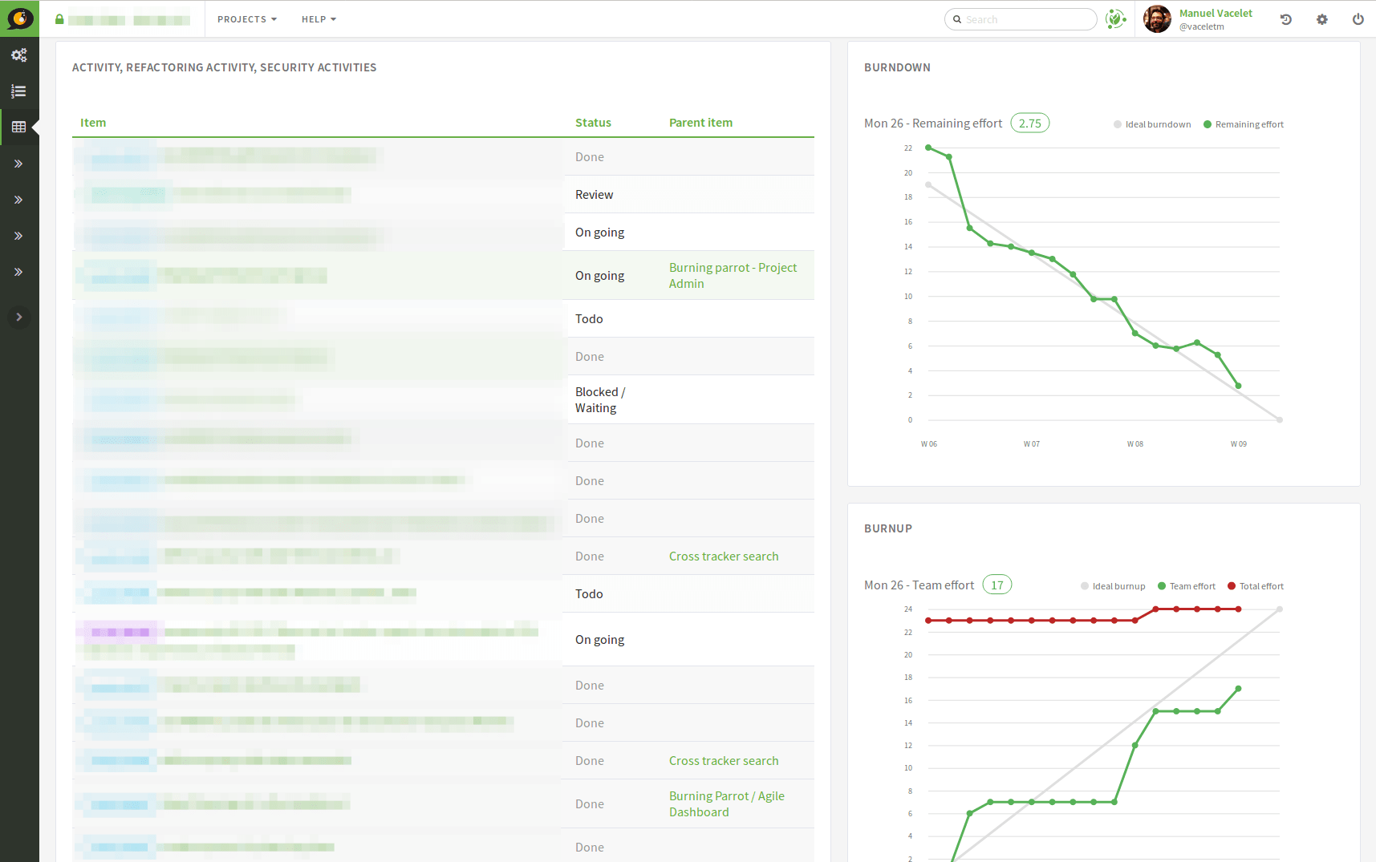Click the green lock icon beside project name
1376x862 pixels.
[x=59, y=19]
